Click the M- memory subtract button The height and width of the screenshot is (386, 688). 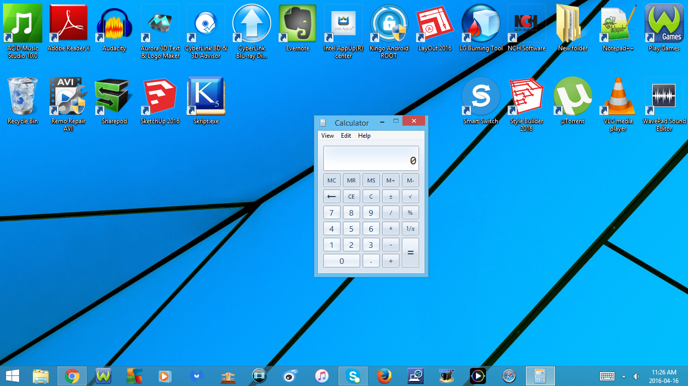click(410, 180)
